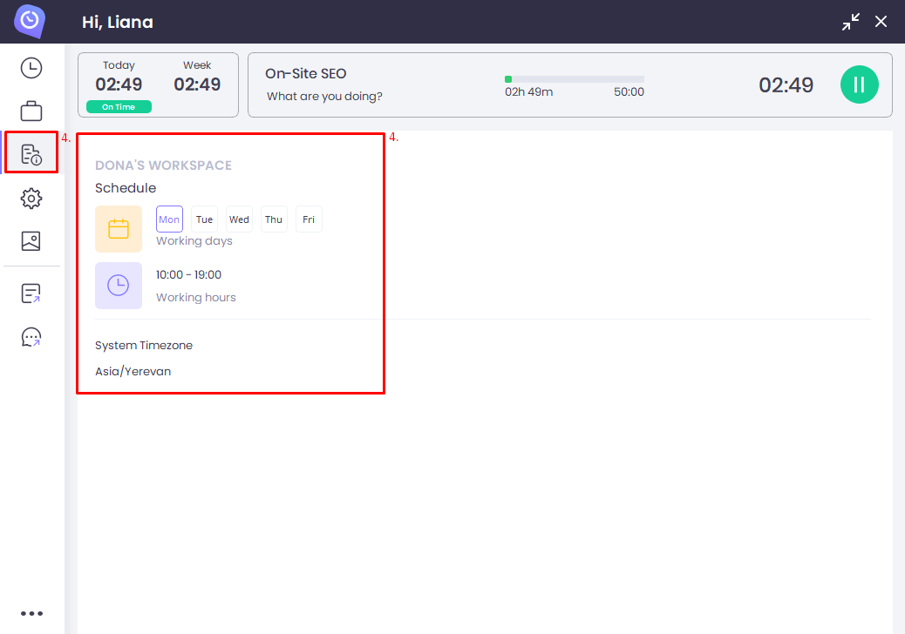Click the yellow working days calendar icon

click(119, 229)
